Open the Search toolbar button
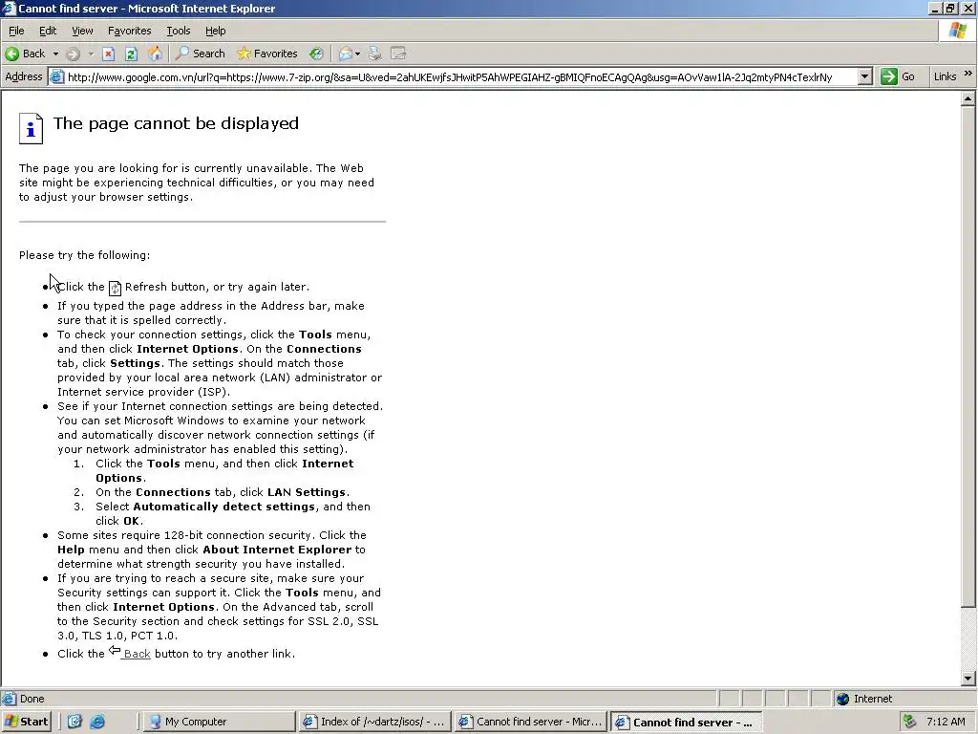 (x=200, y=54)
